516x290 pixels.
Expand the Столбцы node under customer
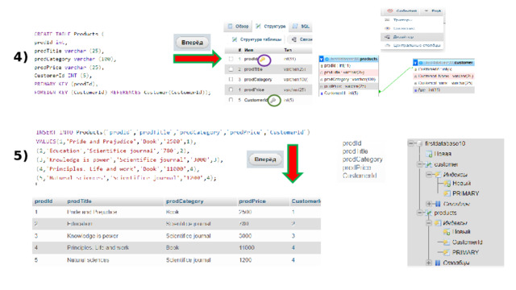[x=429, y=204]
